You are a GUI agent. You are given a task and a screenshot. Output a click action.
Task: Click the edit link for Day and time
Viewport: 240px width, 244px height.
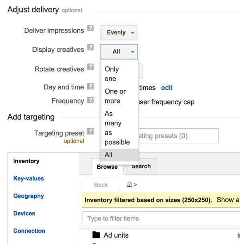coord(166,87)
